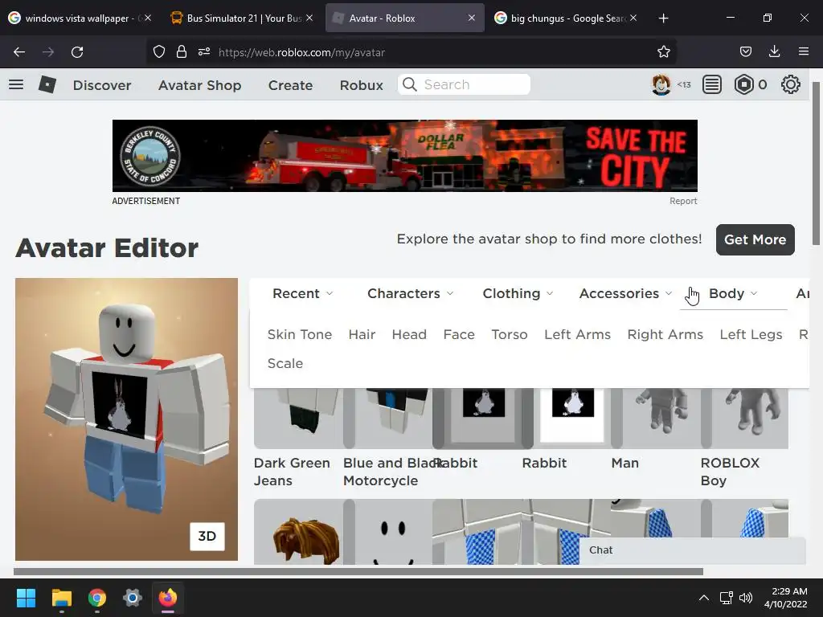Select Left Arms from Body menu
This screenshot has height=617, width=823.
pyautogui.click(x=577, y=335)
